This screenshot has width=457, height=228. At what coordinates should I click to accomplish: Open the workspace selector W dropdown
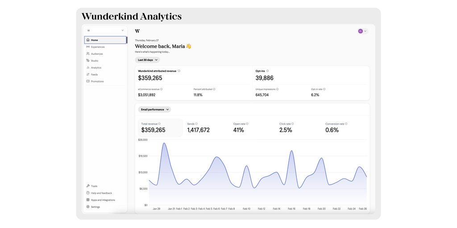pos(105,31)
